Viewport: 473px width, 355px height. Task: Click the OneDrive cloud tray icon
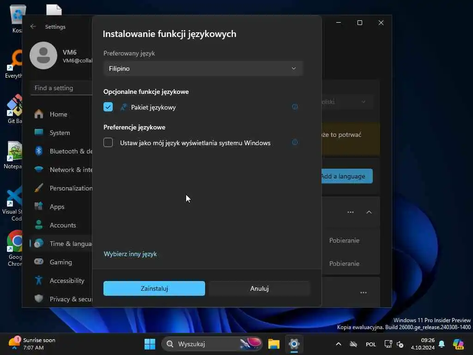[x=353, y=344]
